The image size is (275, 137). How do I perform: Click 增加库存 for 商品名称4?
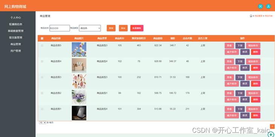coord(253,61)
